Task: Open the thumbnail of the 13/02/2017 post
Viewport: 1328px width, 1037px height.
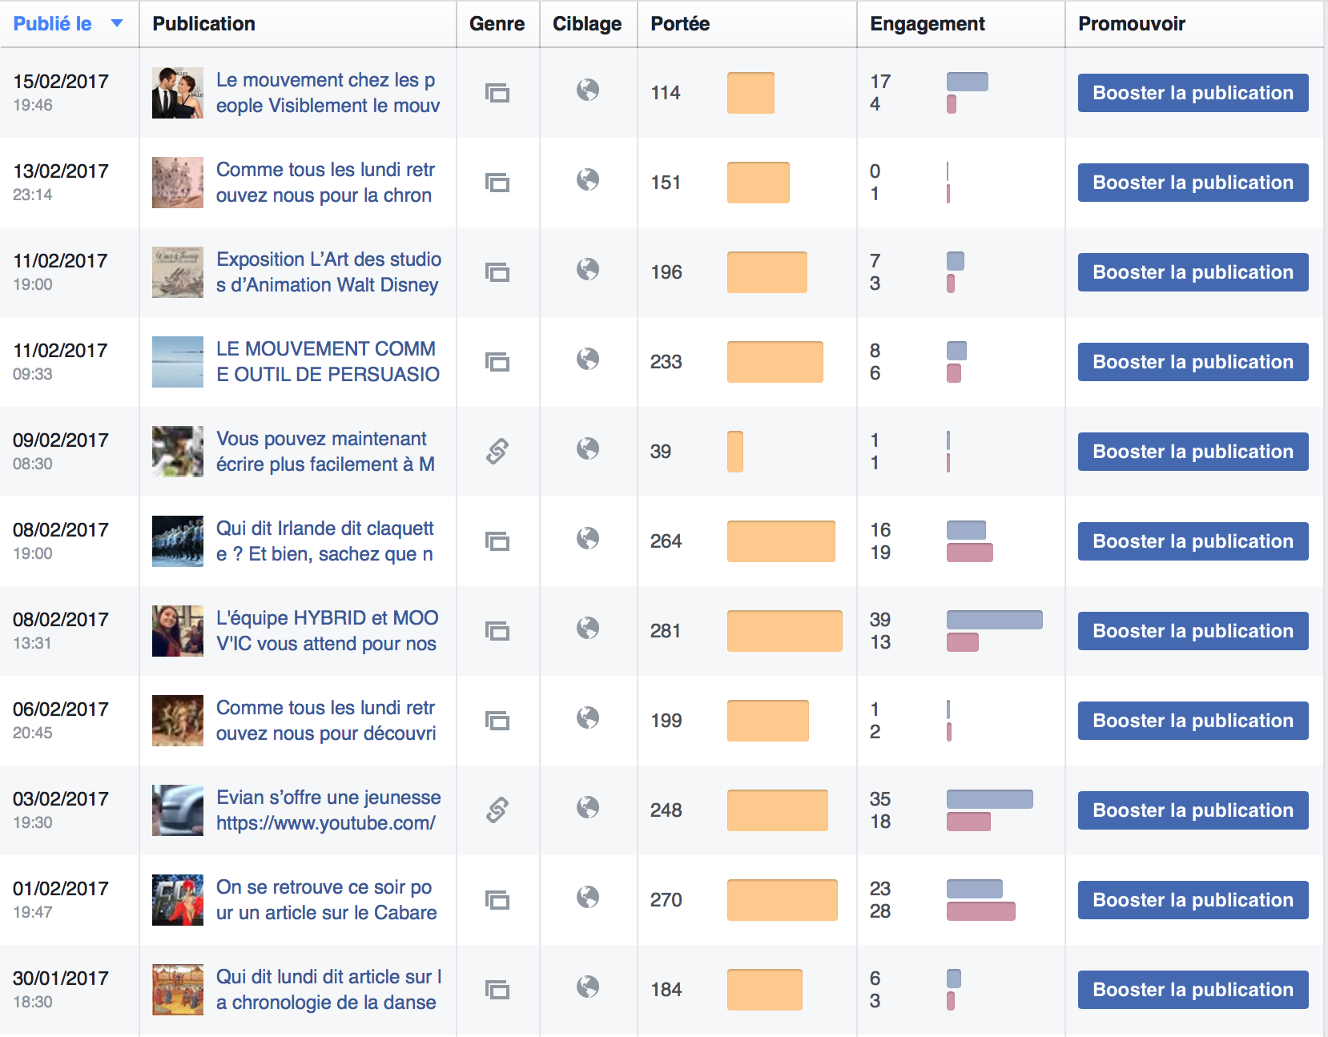Action: coord(178,183)
